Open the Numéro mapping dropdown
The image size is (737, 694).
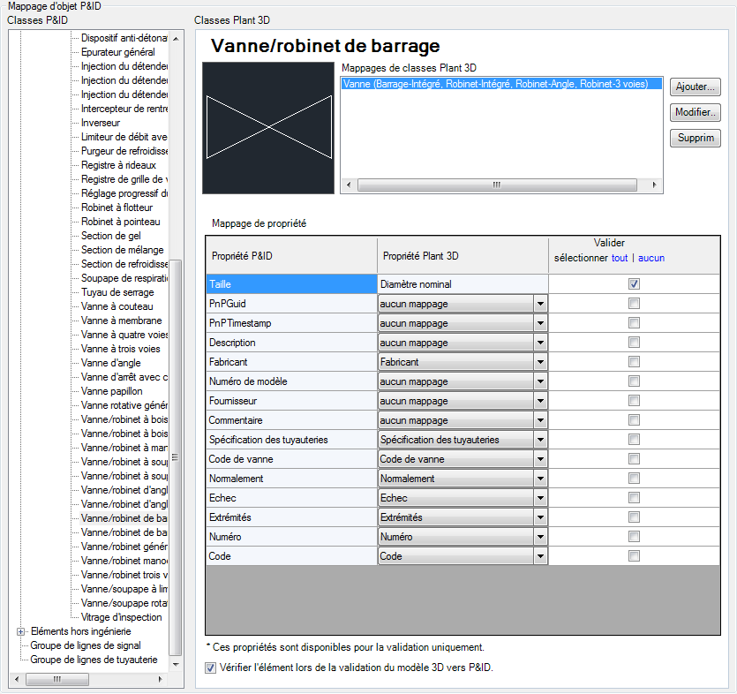click(540, 537)
